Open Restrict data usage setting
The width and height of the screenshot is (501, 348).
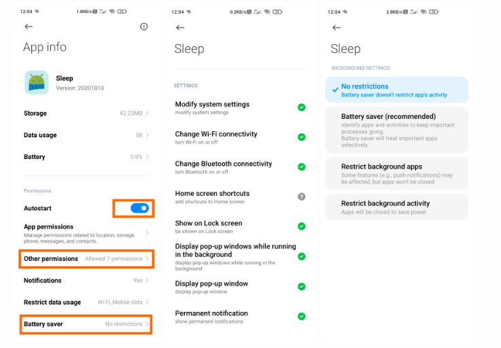[86, 302]
